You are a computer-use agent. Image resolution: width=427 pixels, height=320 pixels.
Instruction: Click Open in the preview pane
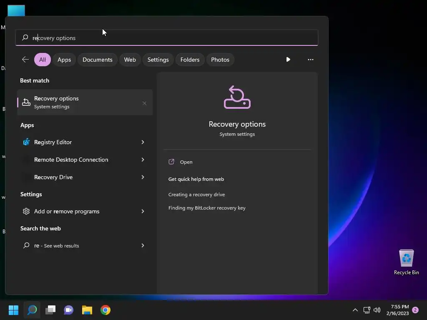pyautogui.click(x=186, y=162)
